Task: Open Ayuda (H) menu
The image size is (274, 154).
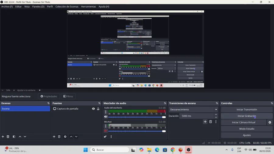Action: point(104,6)
